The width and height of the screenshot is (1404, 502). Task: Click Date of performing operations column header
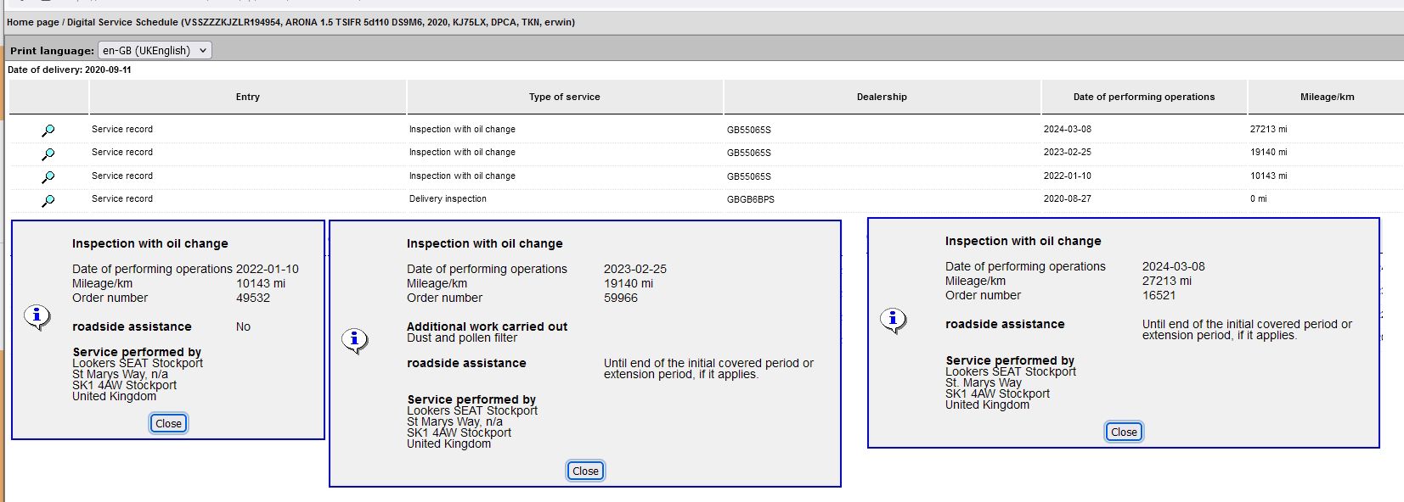point(1143,98)
